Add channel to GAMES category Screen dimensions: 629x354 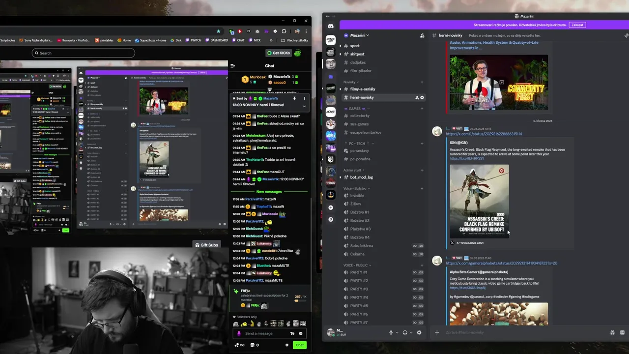(x=422, y=109)
